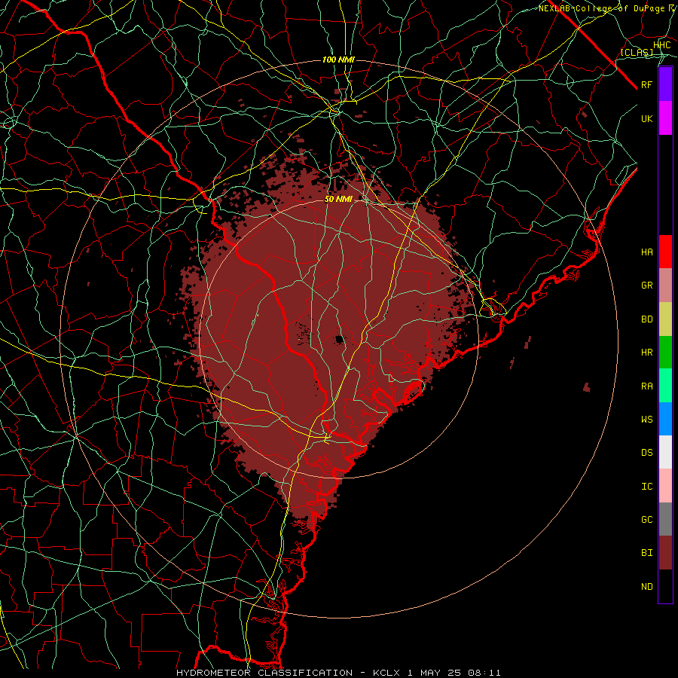Image resolution: width=678 pixels, height=678 pixels.
Task: Click the IC light pink legend swatch
Action: (665, 486)
